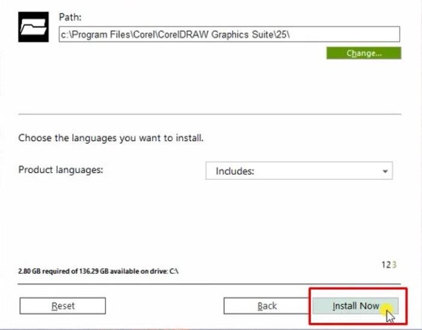Click the 'Choose the languages you want to install' text
Viewport: 422px width, 330px height.
pyautogui.click(x=111, y=138)
